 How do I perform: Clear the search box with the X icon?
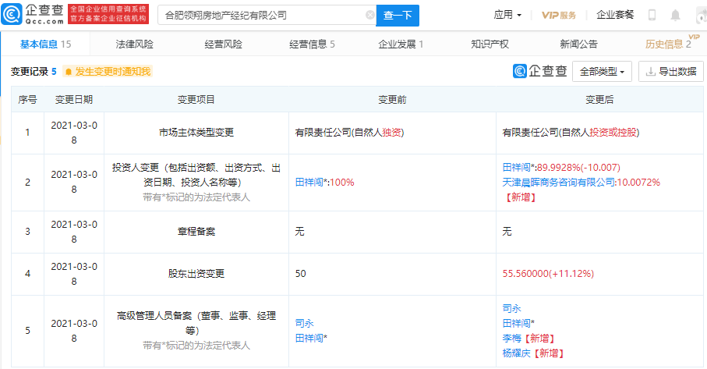coord(369,15)
